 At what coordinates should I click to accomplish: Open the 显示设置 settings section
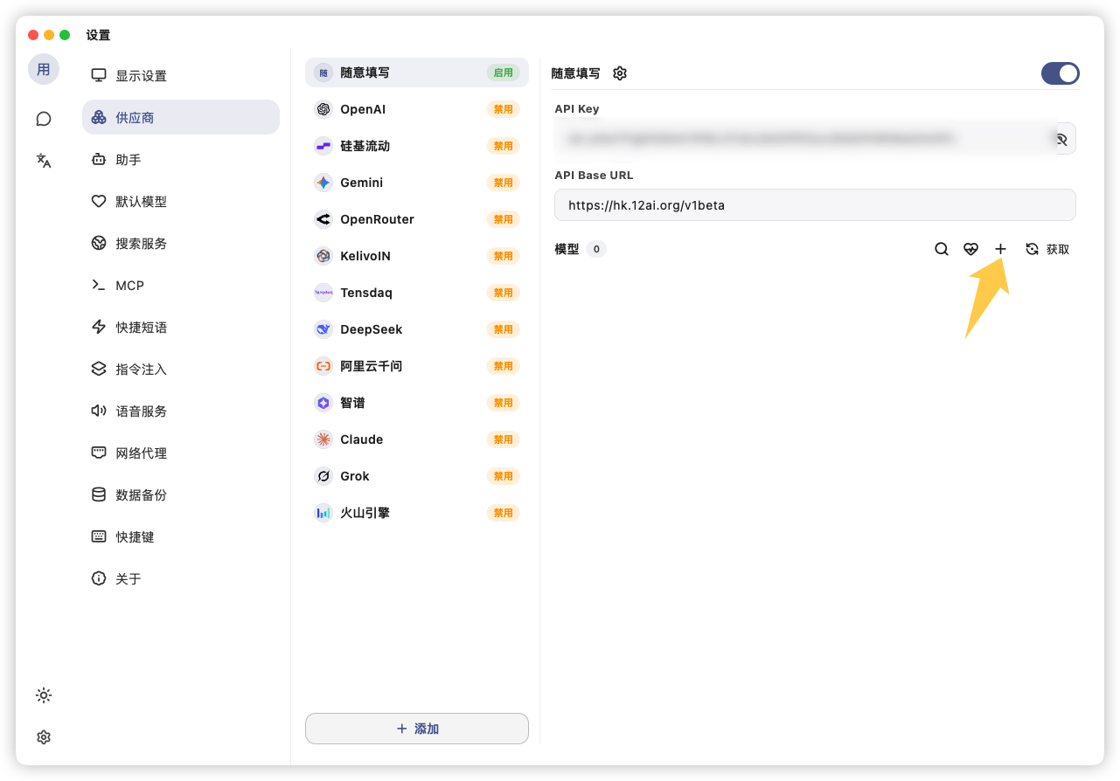pyautogui.click(x=140, y=76)
